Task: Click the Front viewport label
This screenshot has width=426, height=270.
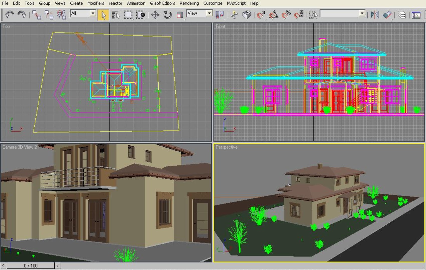Action: [x=221, y=26]
